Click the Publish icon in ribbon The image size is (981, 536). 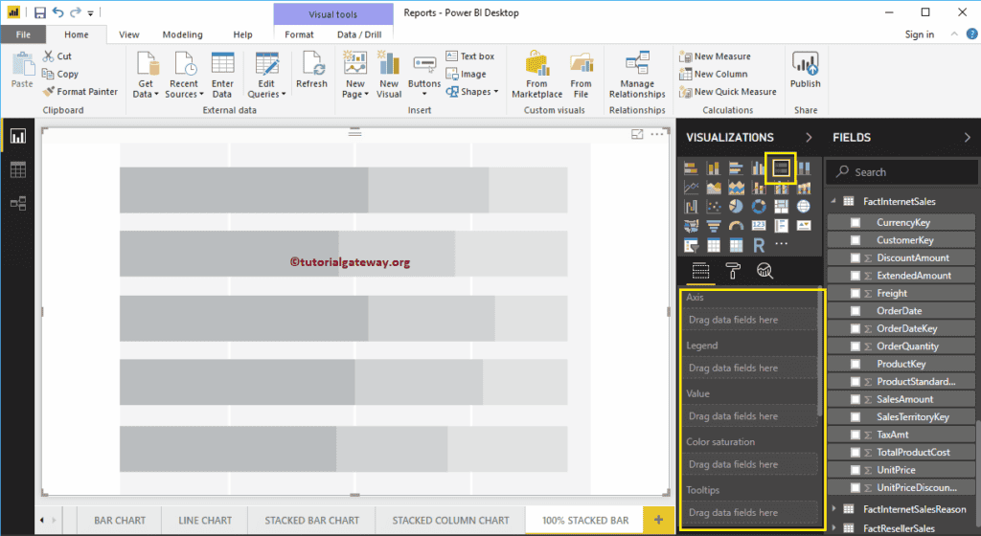(x=805, y=73)
